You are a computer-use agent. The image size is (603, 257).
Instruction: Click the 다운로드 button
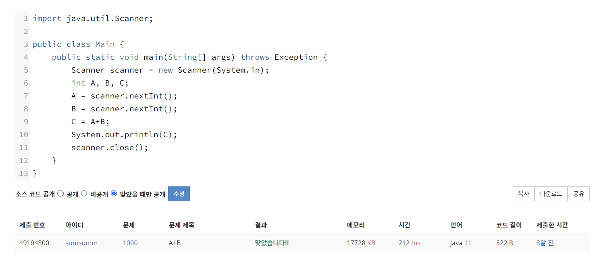[551, 194]
